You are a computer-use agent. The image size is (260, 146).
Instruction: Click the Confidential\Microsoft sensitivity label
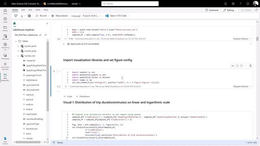click(56, 4)
